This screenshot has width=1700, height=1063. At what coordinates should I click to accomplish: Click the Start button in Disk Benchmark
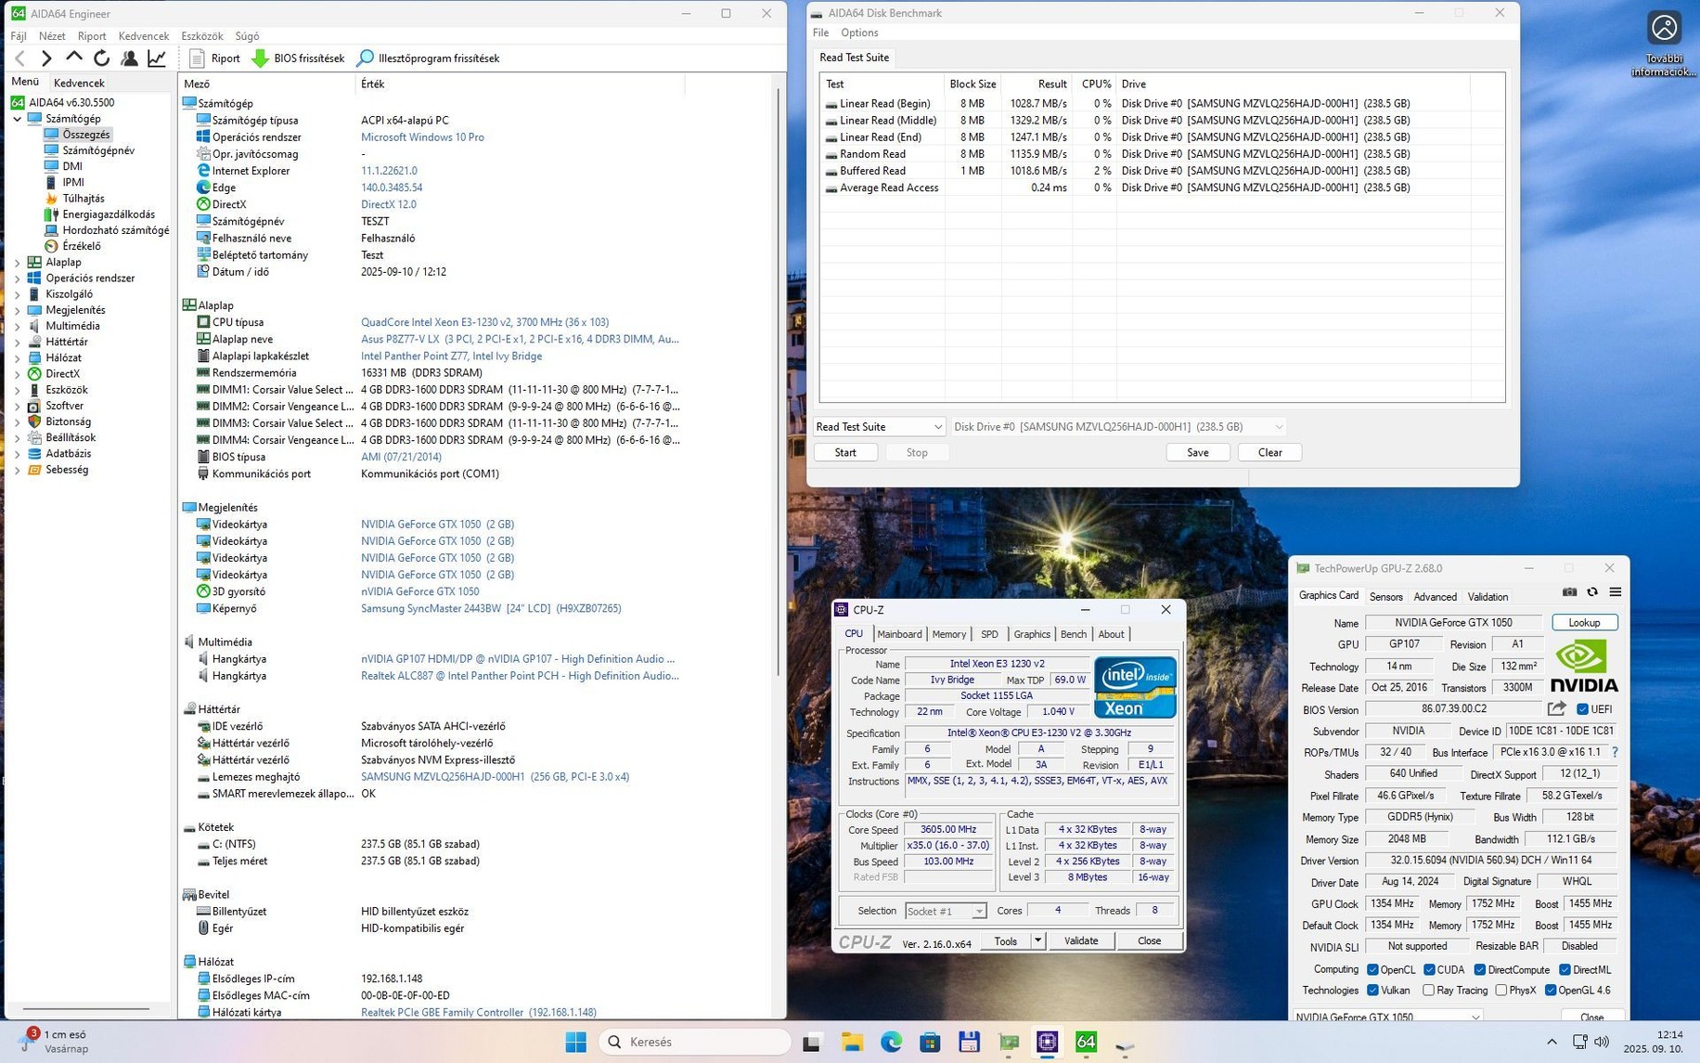845,453
